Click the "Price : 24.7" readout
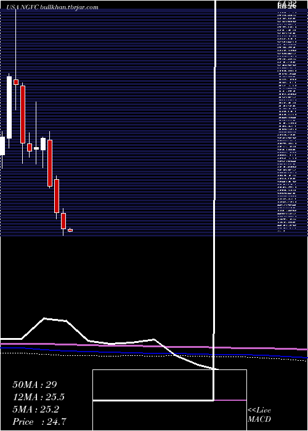The width and height of the screenshot is (308, 431). point(39,422)
